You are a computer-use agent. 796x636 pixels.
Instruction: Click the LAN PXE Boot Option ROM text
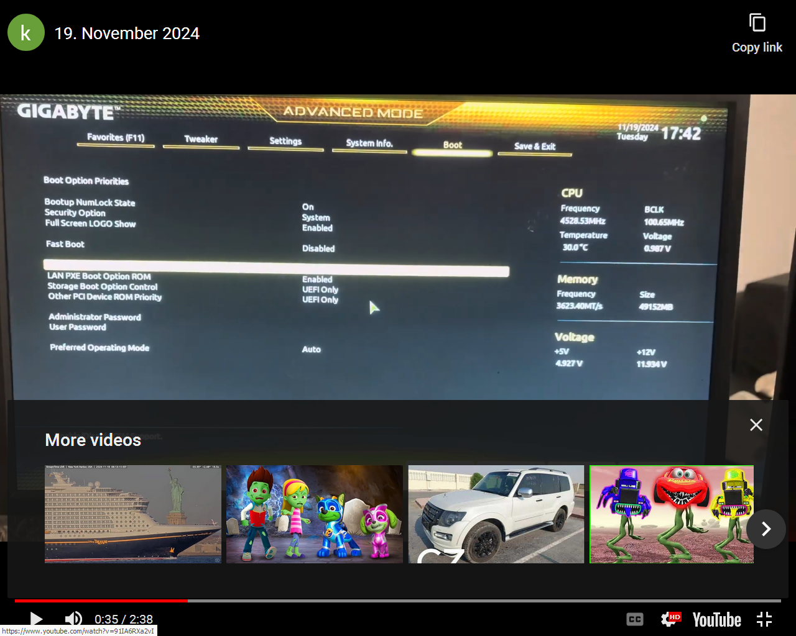(x=99, y=276)
